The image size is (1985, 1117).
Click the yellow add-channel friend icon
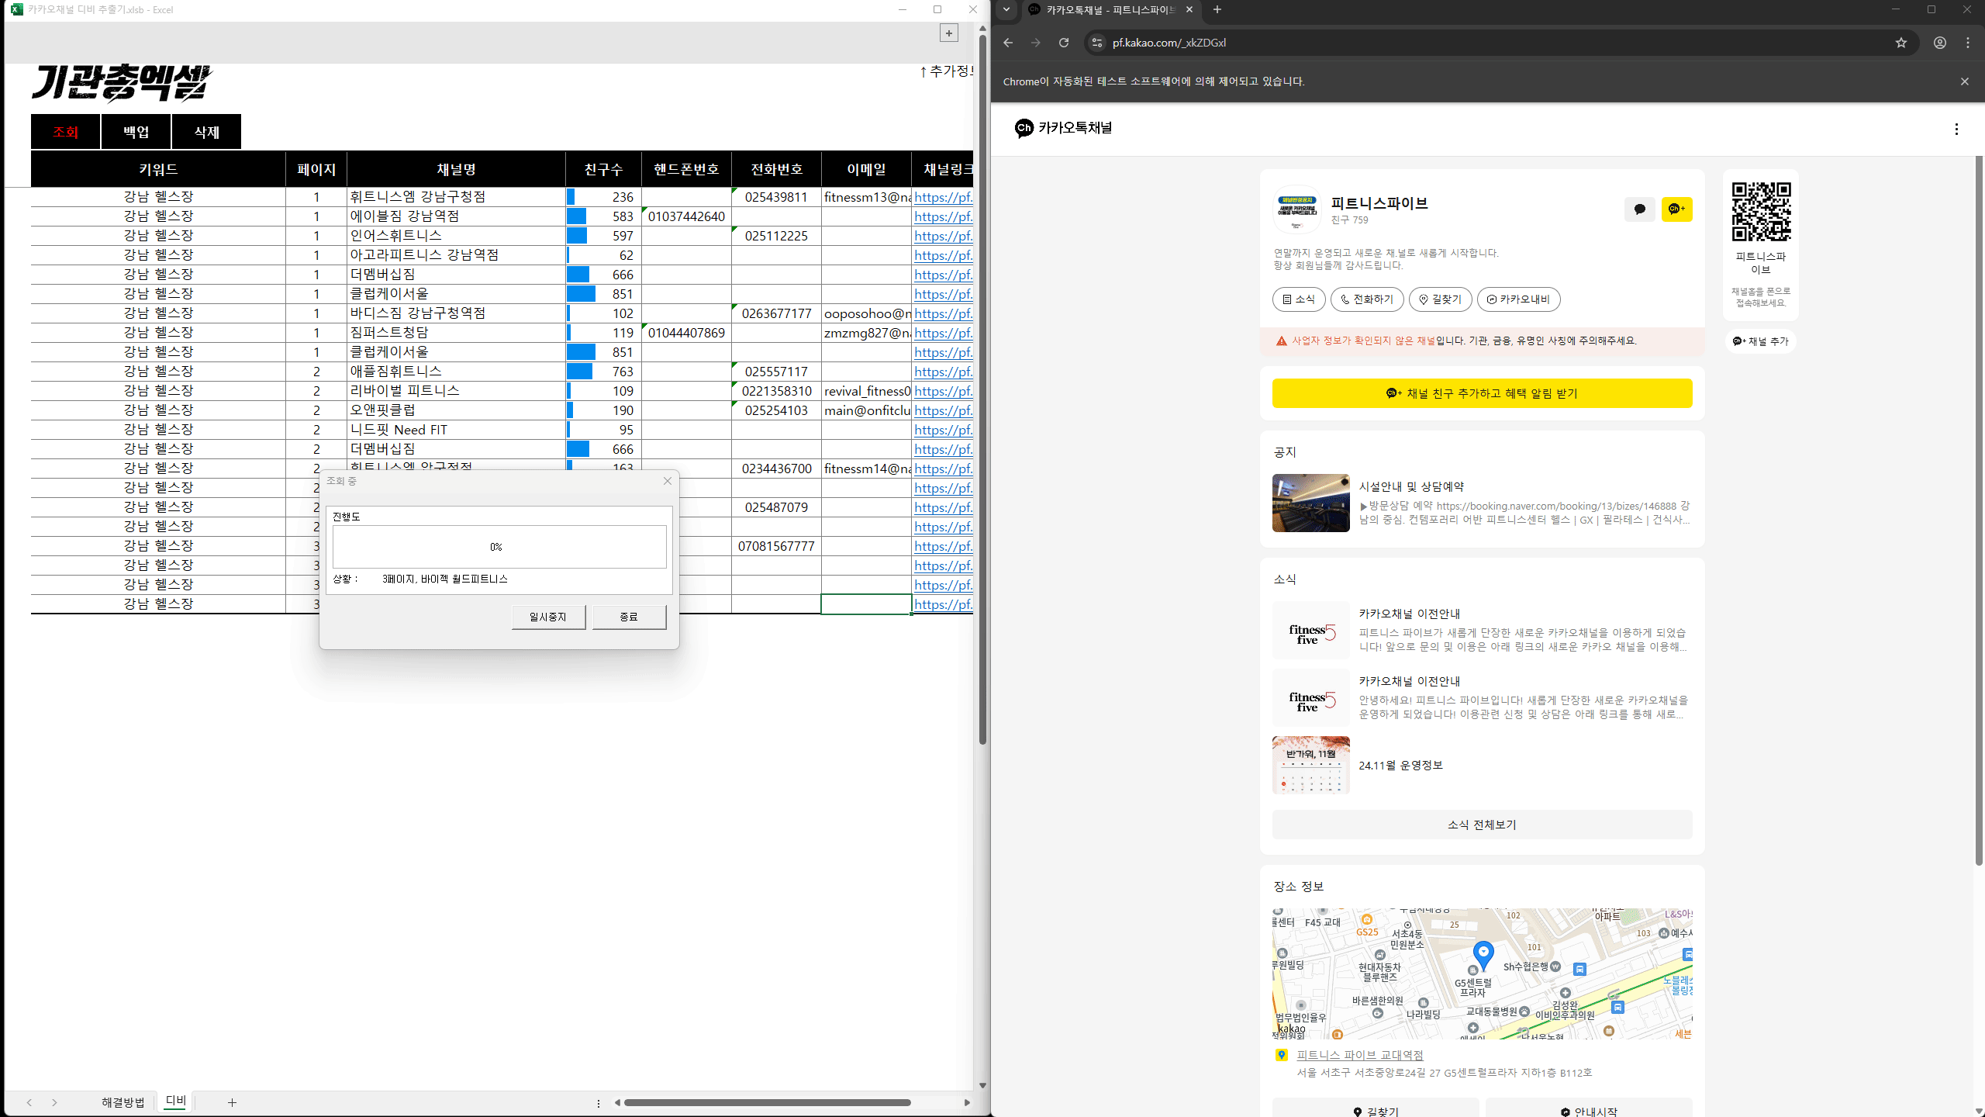point(1676,209)
